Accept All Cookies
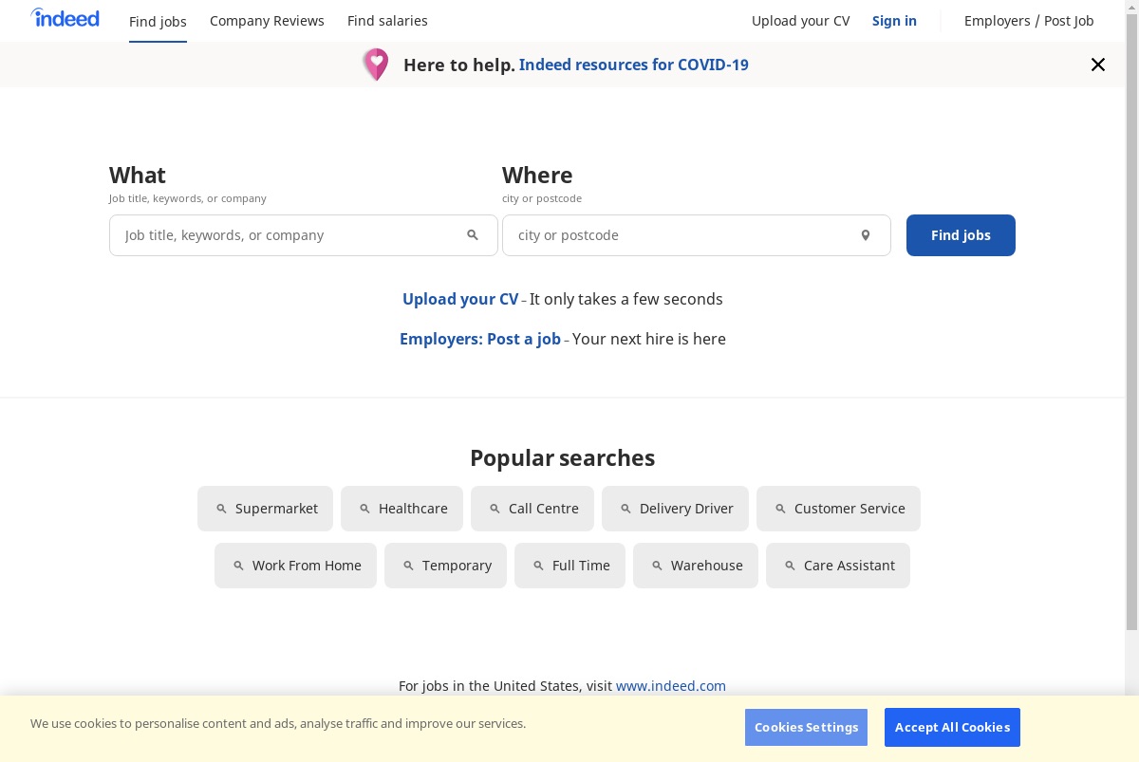This screenshot has width=1139, height=762. [952, 727]
